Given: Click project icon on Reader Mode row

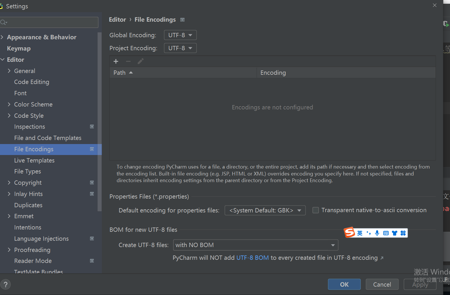Looking at the screenshot, I should click(92, 261).
